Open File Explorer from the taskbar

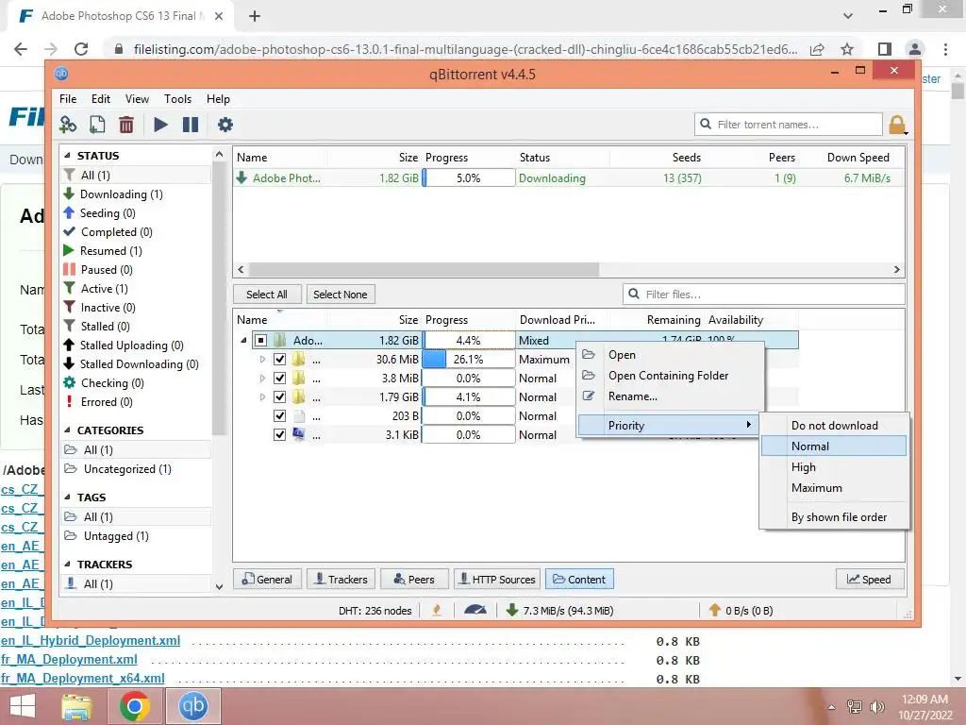tap(76, 706)
